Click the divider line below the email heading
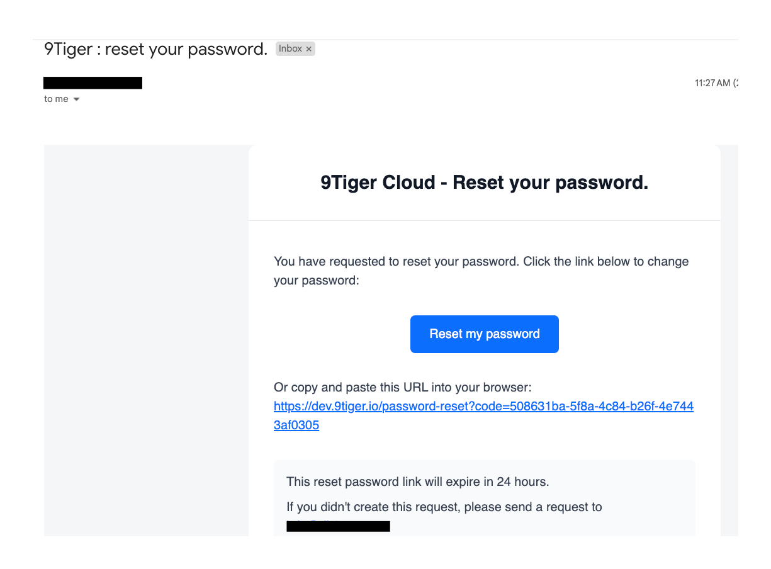This screenshot has width=771, height=569. point(484,221)
